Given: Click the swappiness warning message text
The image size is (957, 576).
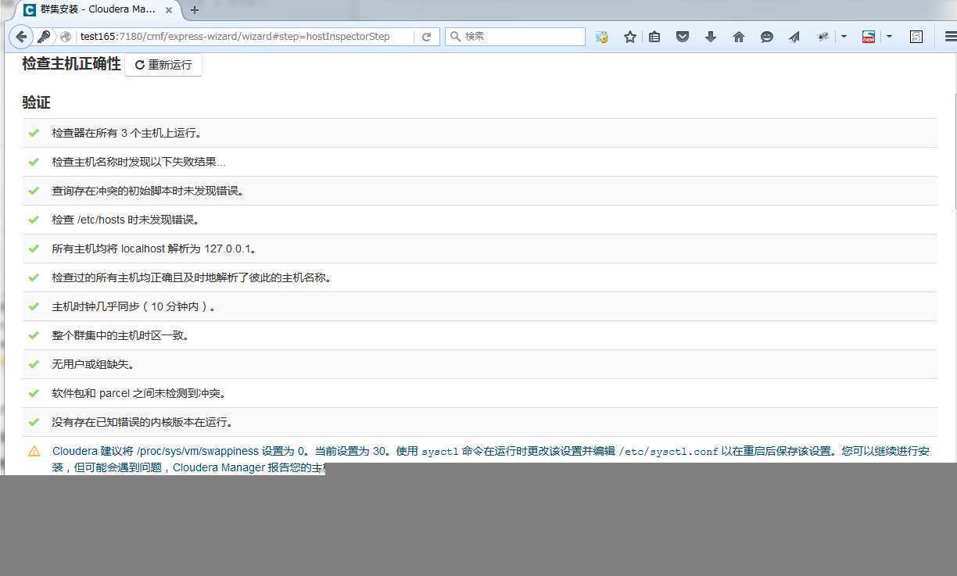Looking at the screenshot, I should pos(491,459).
